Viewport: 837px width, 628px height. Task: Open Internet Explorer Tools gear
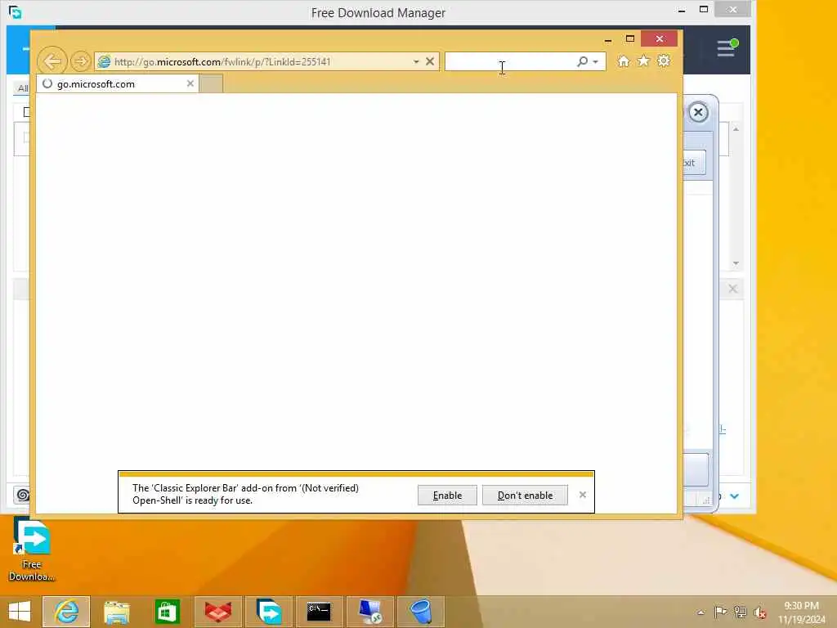click(x=664, y=61)
